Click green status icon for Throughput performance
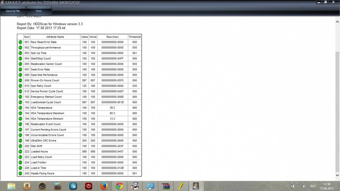This screenshot has width=340, height=191. (x=20, y=48)
